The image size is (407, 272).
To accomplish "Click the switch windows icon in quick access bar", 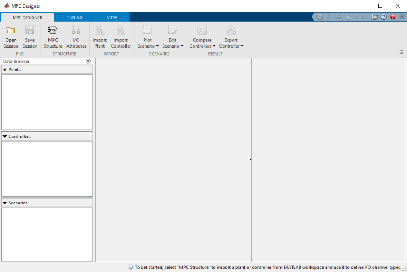I will [x=374, y=17].
